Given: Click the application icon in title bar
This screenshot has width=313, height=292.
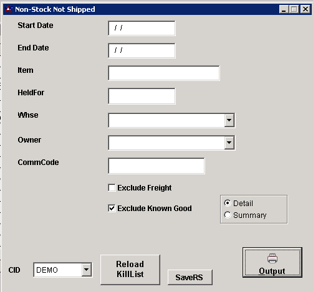Looking at the screenshot, I should [x=9, y=9].
